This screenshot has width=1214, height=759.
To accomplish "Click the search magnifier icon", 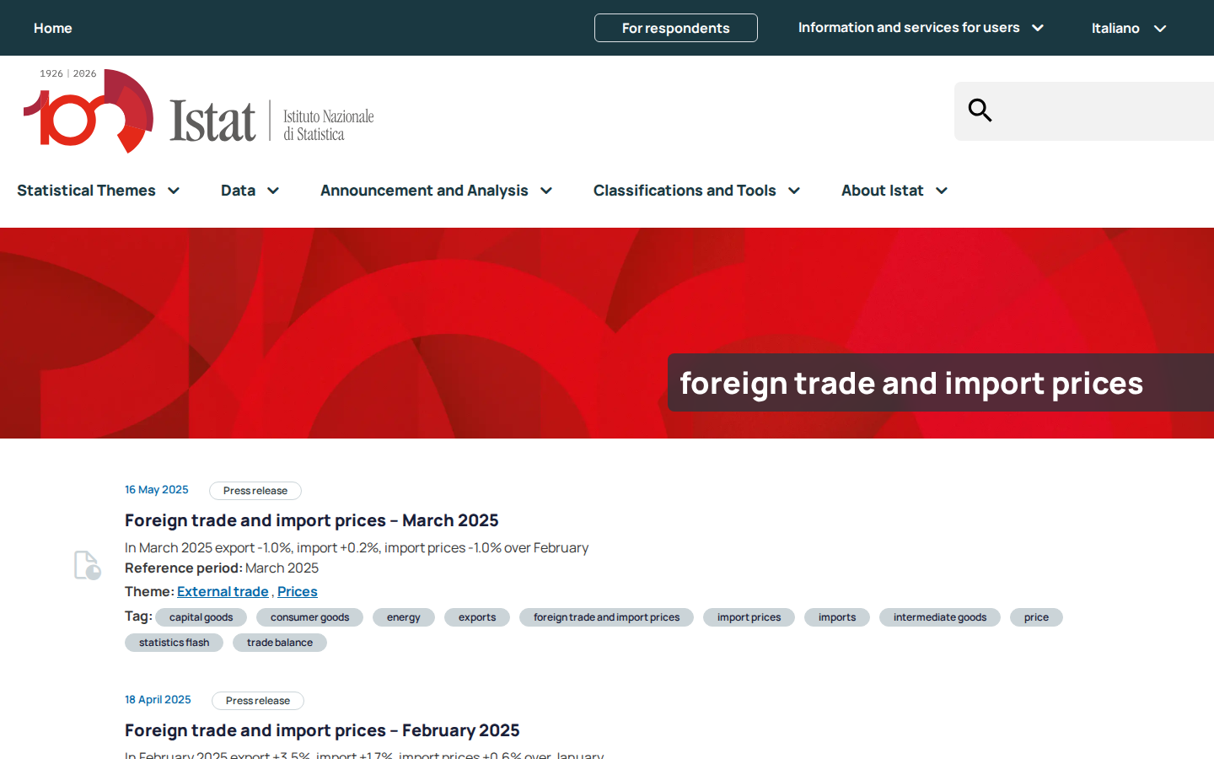I will pyautogui.click(x=980, y=110).
